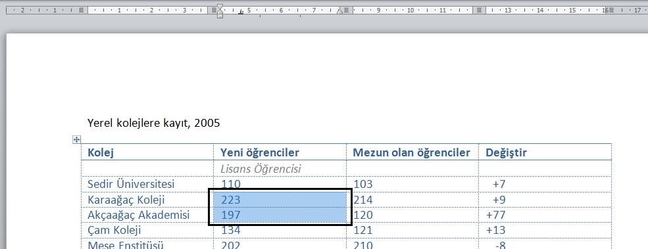Click the tab stop marker near 5 on ruler
Image resolution: width=648 pixels, height=249 pixels.
pyautogui.click(x=241, y=12)
